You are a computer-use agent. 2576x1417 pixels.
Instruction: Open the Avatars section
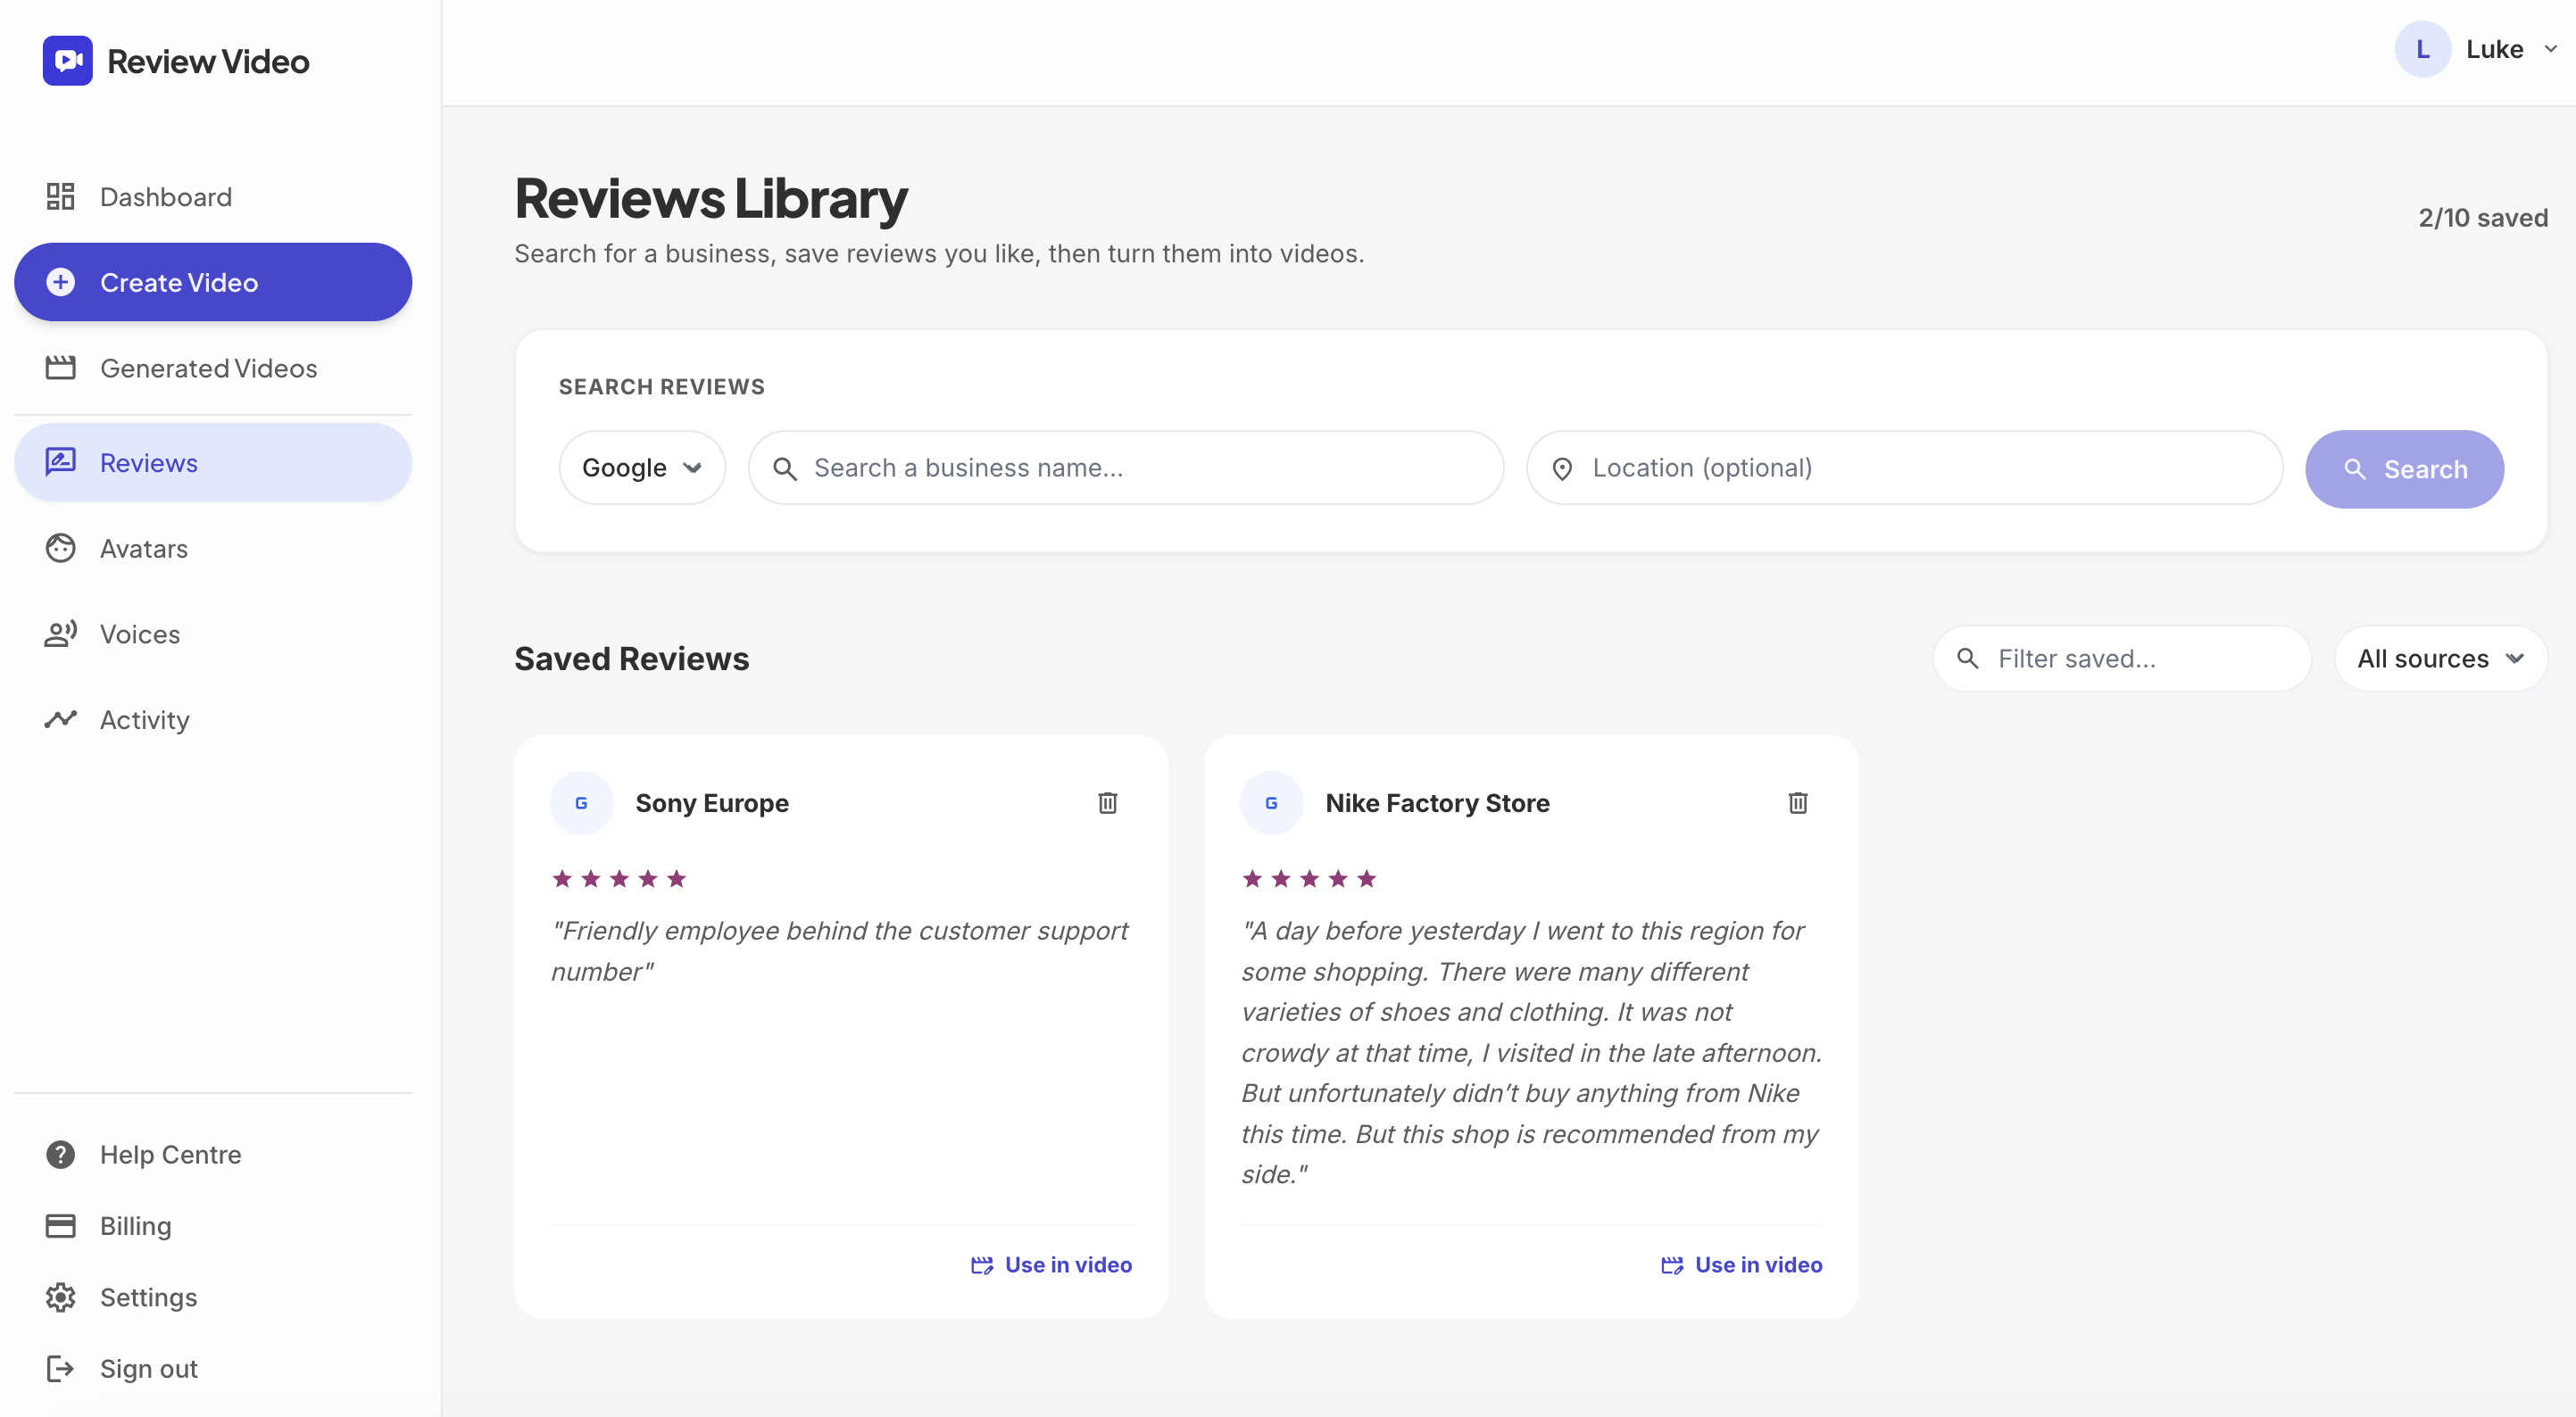213,549
